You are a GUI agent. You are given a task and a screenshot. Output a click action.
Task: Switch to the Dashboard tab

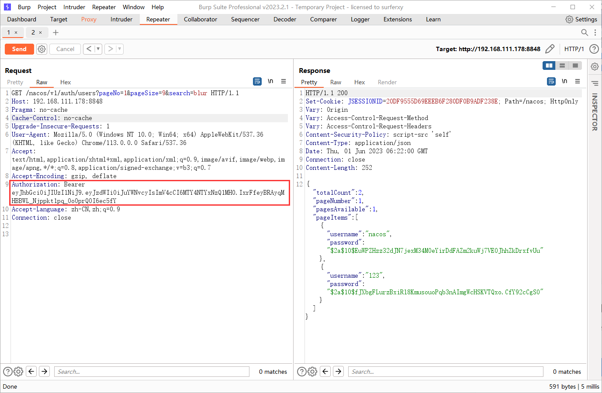pos(22,19)
